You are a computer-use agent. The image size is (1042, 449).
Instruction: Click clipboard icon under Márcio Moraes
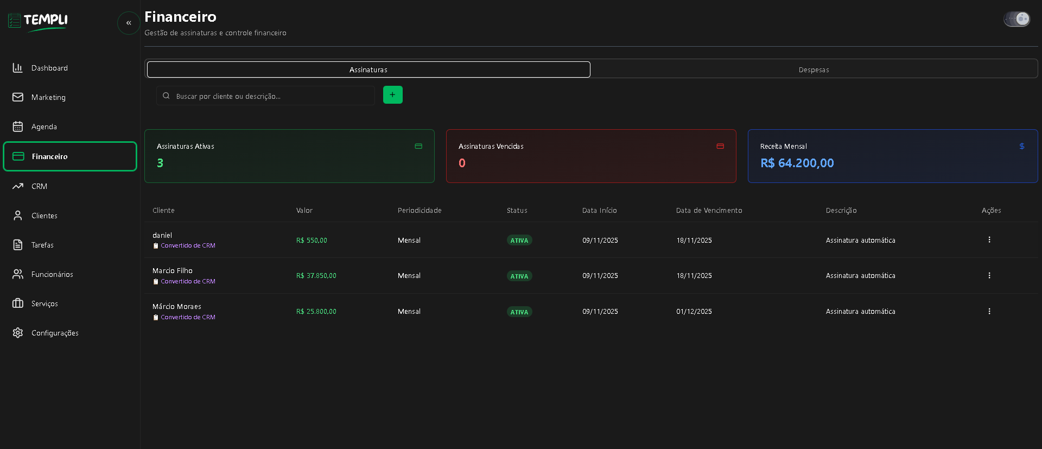tap(156, 318)
